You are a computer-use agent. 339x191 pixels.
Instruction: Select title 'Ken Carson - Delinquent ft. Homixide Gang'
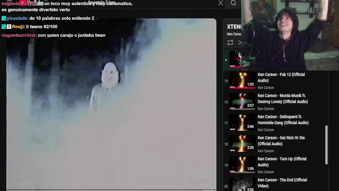point(283,120)
